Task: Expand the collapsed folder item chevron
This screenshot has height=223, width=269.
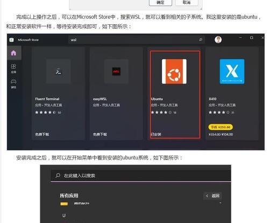Action: tap(220, 203)
